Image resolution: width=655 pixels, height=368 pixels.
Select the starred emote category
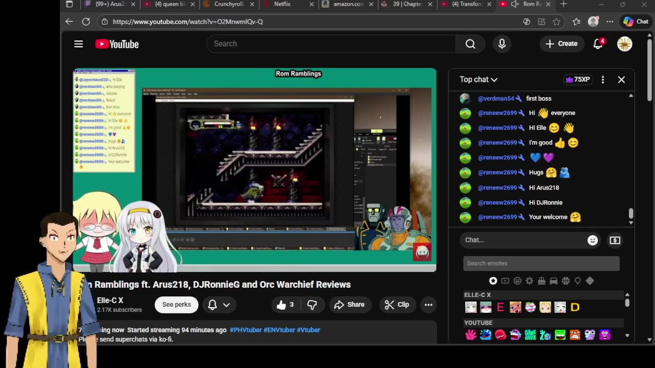pos(493,281)
